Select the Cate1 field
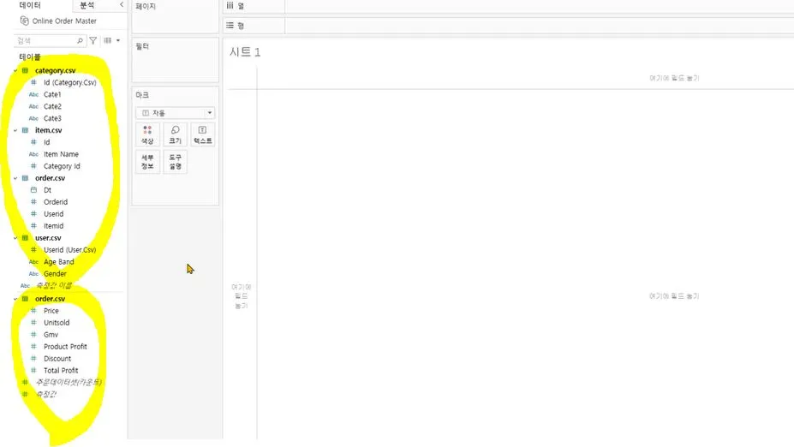The width and height of the screenshot is (794, 447). point(52,95)
